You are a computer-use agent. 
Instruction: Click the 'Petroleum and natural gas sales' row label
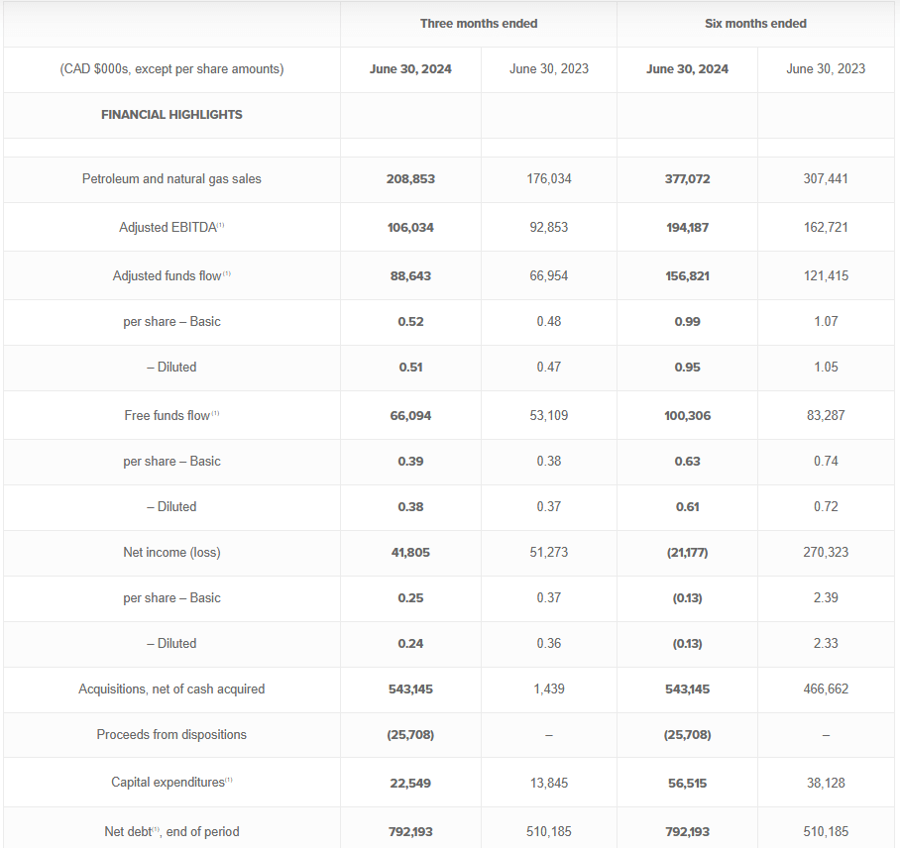[x=171, y=179]
